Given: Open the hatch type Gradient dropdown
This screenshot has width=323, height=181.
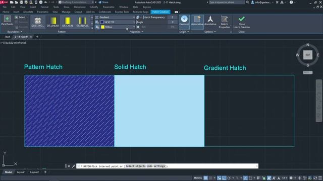Looking at the screenshot, I should [117, 17].
